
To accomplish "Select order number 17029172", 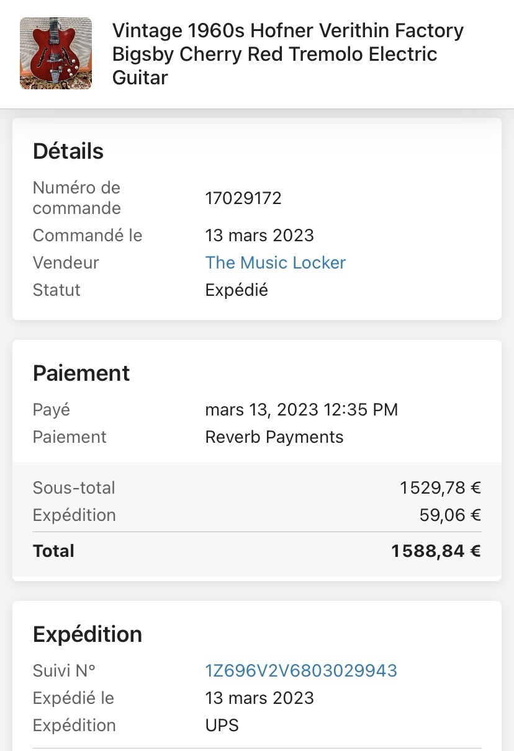I will tap(243, 198).
